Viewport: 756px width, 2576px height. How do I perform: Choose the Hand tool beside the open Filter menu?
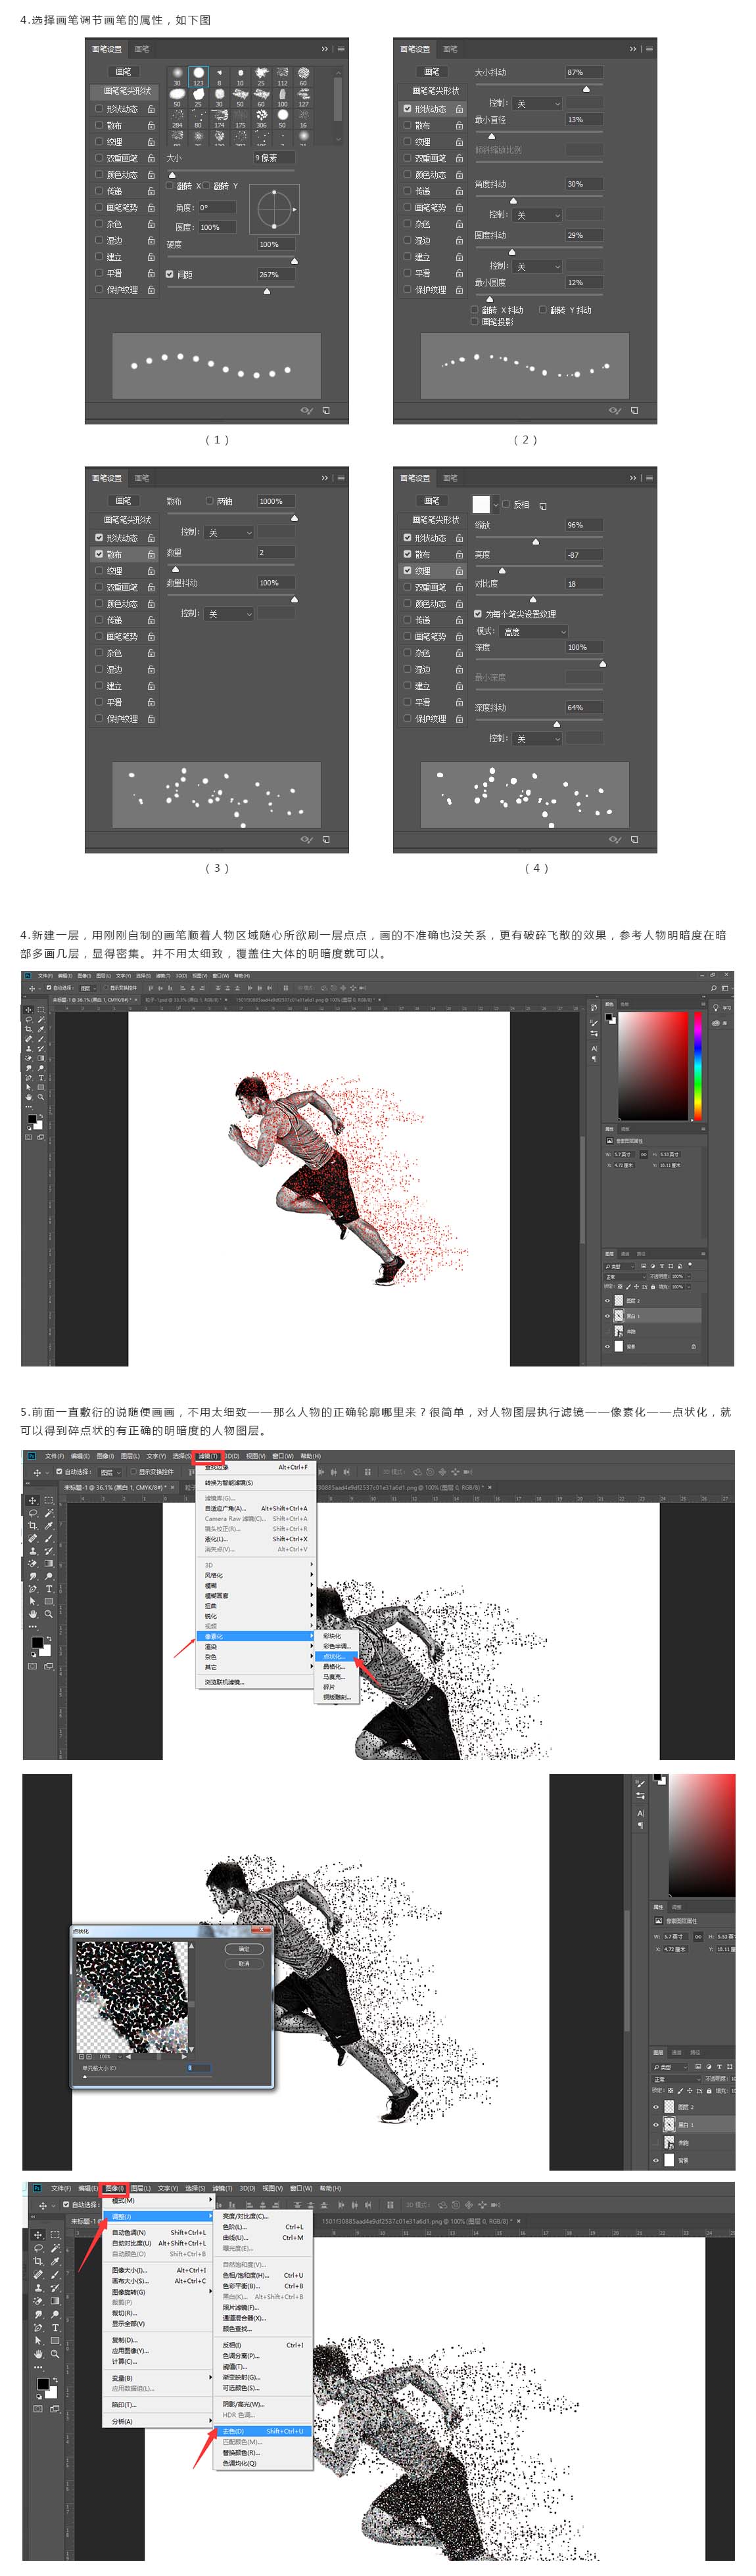(x=32, y=1614)
